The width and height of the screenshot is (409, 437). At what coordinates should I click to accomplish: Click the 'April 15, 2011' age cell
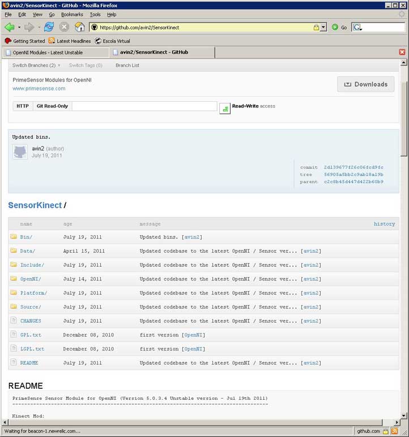(84, 251)
